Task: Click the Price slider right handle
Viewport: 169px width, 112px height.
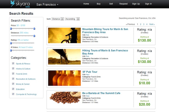Action: 34,28
